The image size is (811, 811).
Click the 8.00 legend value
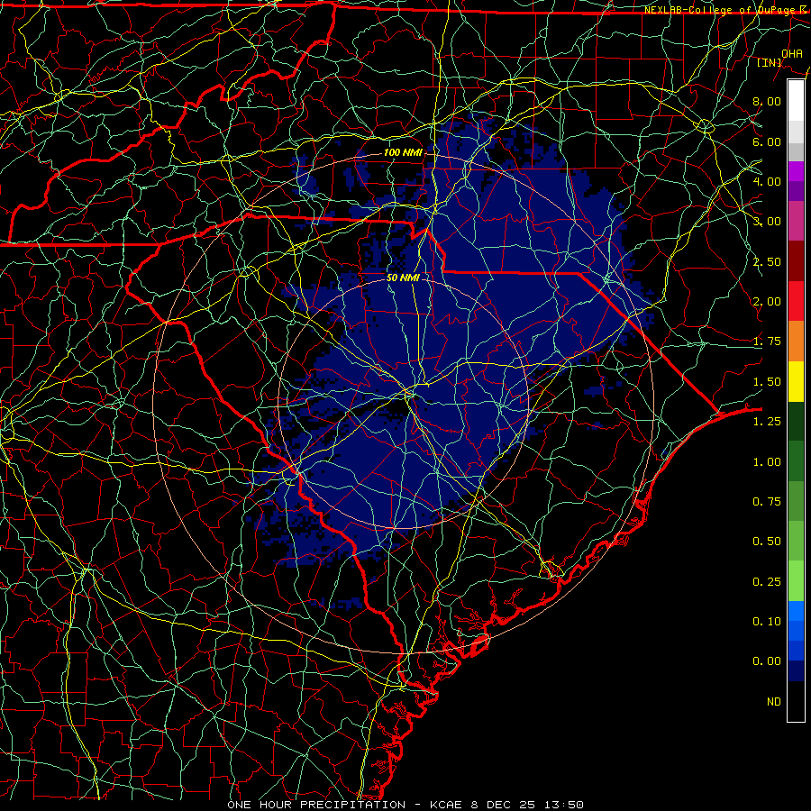[x=767, y=101]
